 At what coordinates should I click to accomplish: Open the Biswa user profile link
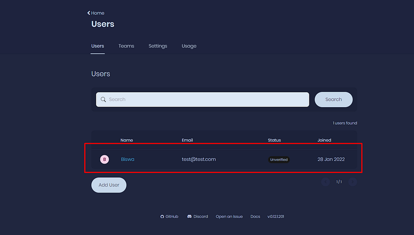127,159
